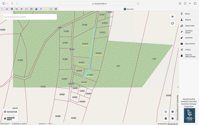
Task: Open the Safari downloads icon
Action: pyautogui.click(x=180, y=4)
